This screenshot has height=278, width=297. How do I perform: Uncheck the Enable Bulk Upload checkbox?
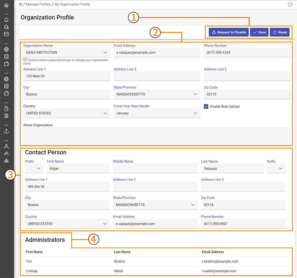[206, 106]
